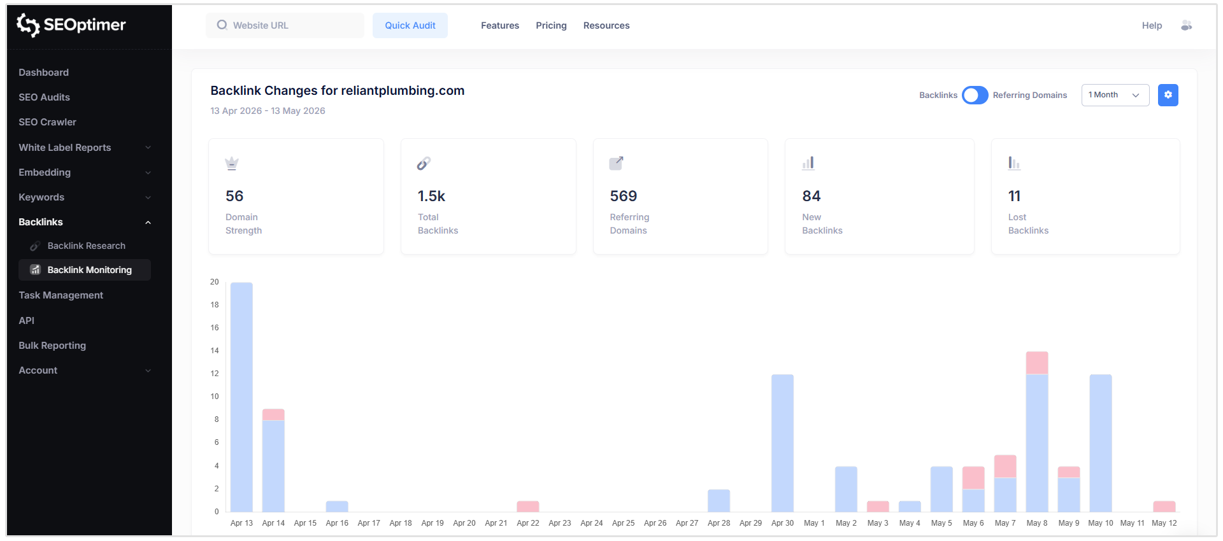Click the Apr 28 blue bar
This screenshot has height=541, width=1223.
(719, 501)
